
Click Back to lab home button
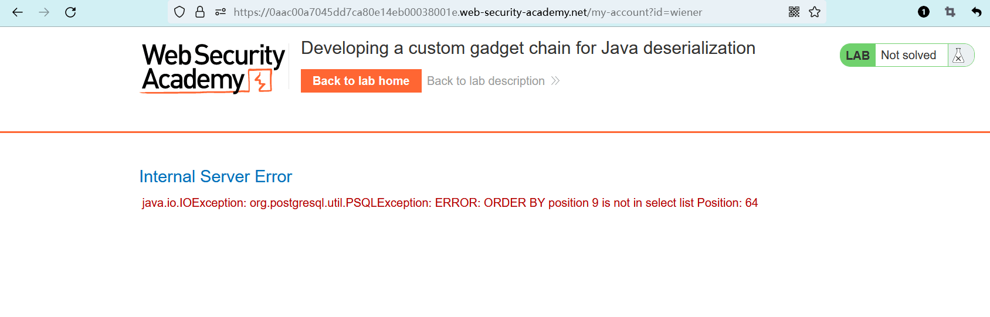pos(361,81)
